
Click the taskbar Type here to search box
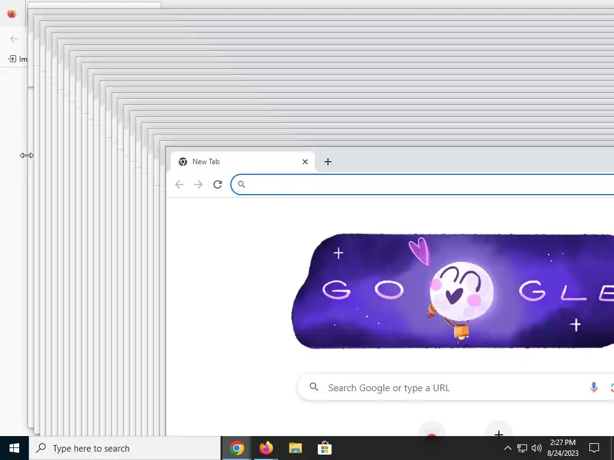click(x=125, y=448)
